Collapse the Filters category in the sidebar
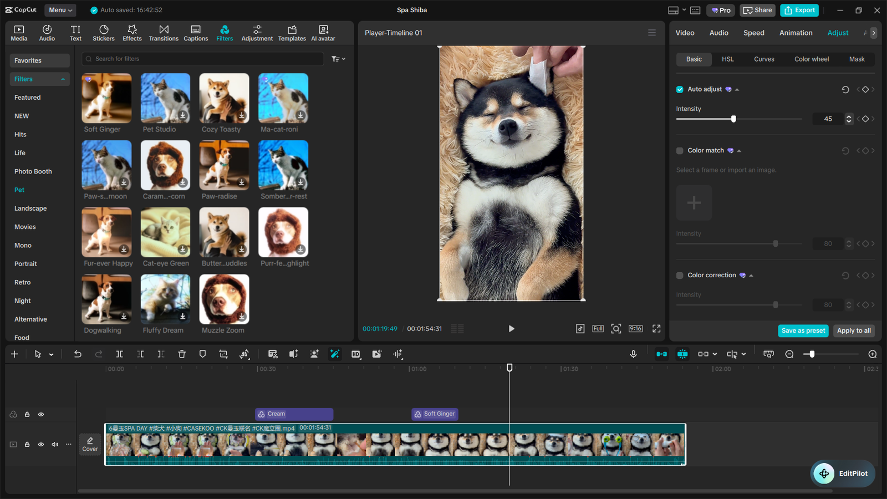The height and width of the screenshot is (499, 887). pyautogui.click(x=63, y=79)
